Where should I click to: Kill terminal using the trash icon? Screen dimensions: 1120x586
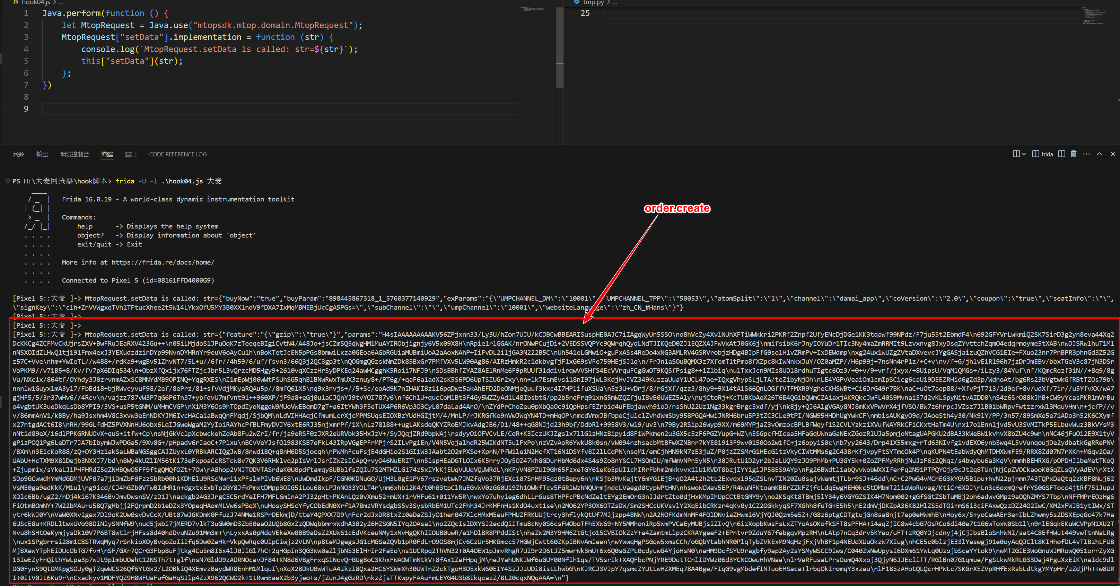(1074, 154)
